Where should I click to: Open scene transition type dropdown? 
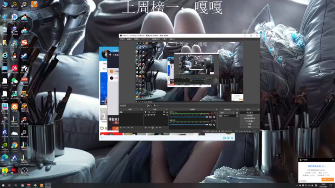click(x=227, y=113)
